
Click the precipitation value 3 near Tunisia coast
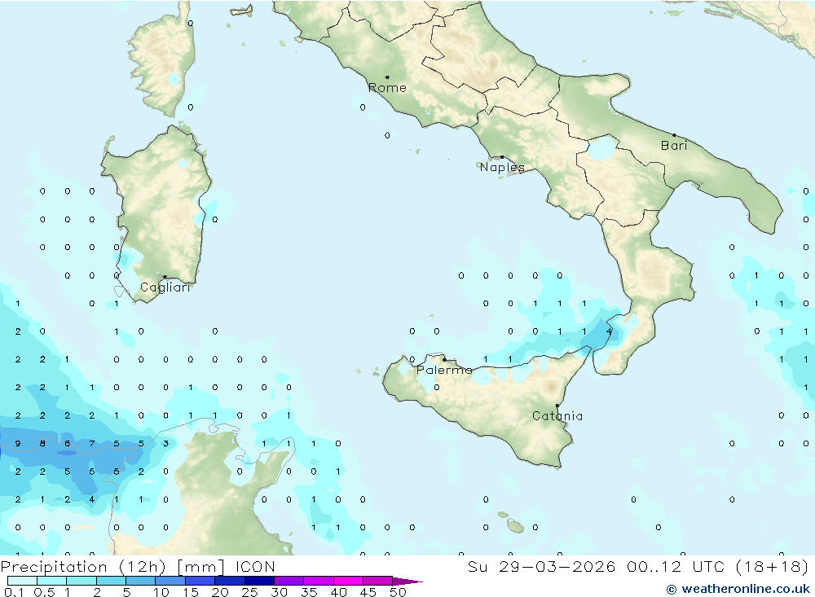coord(165,444)
